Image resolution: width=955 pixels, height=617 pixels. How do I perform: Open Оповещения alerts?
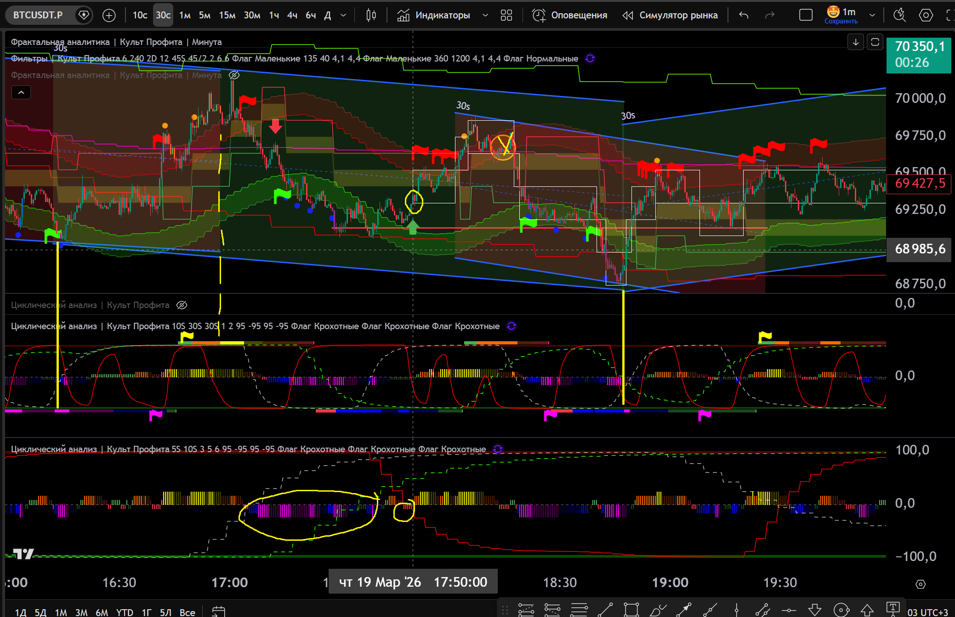point(570,15)
